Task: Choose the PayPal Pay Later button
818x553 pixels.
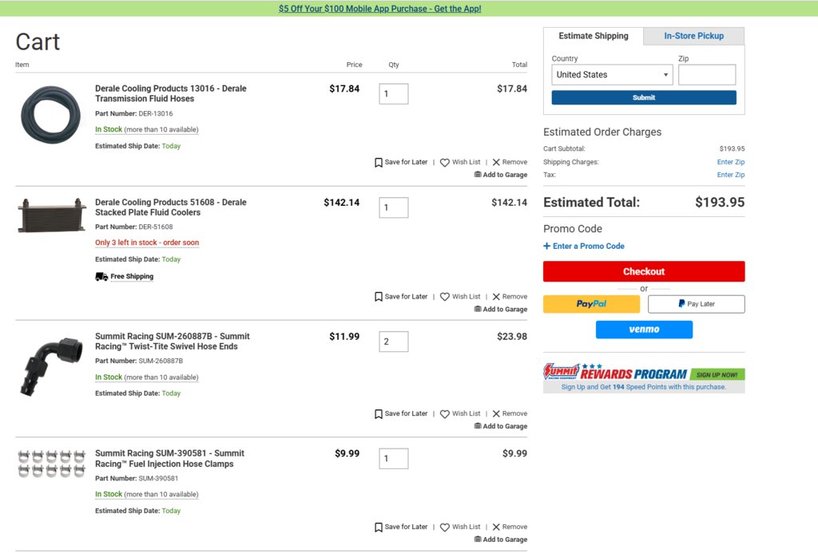Action: pyautogui.click(x=696, y=304)
